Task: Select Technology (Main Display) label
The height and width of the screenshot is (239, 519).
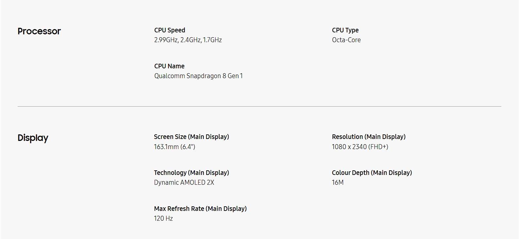Action: coord(192,173)
